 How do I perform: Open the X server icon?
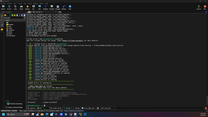(x=199, y=7)
